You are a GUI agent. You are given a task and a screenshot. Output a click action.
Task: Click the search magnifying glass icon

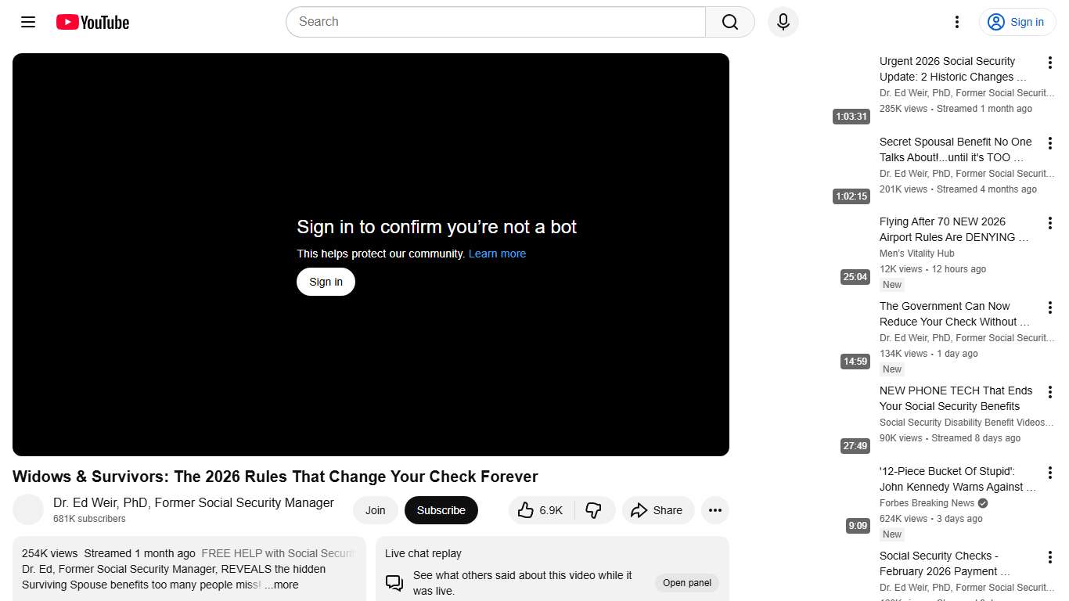point(729,22)
